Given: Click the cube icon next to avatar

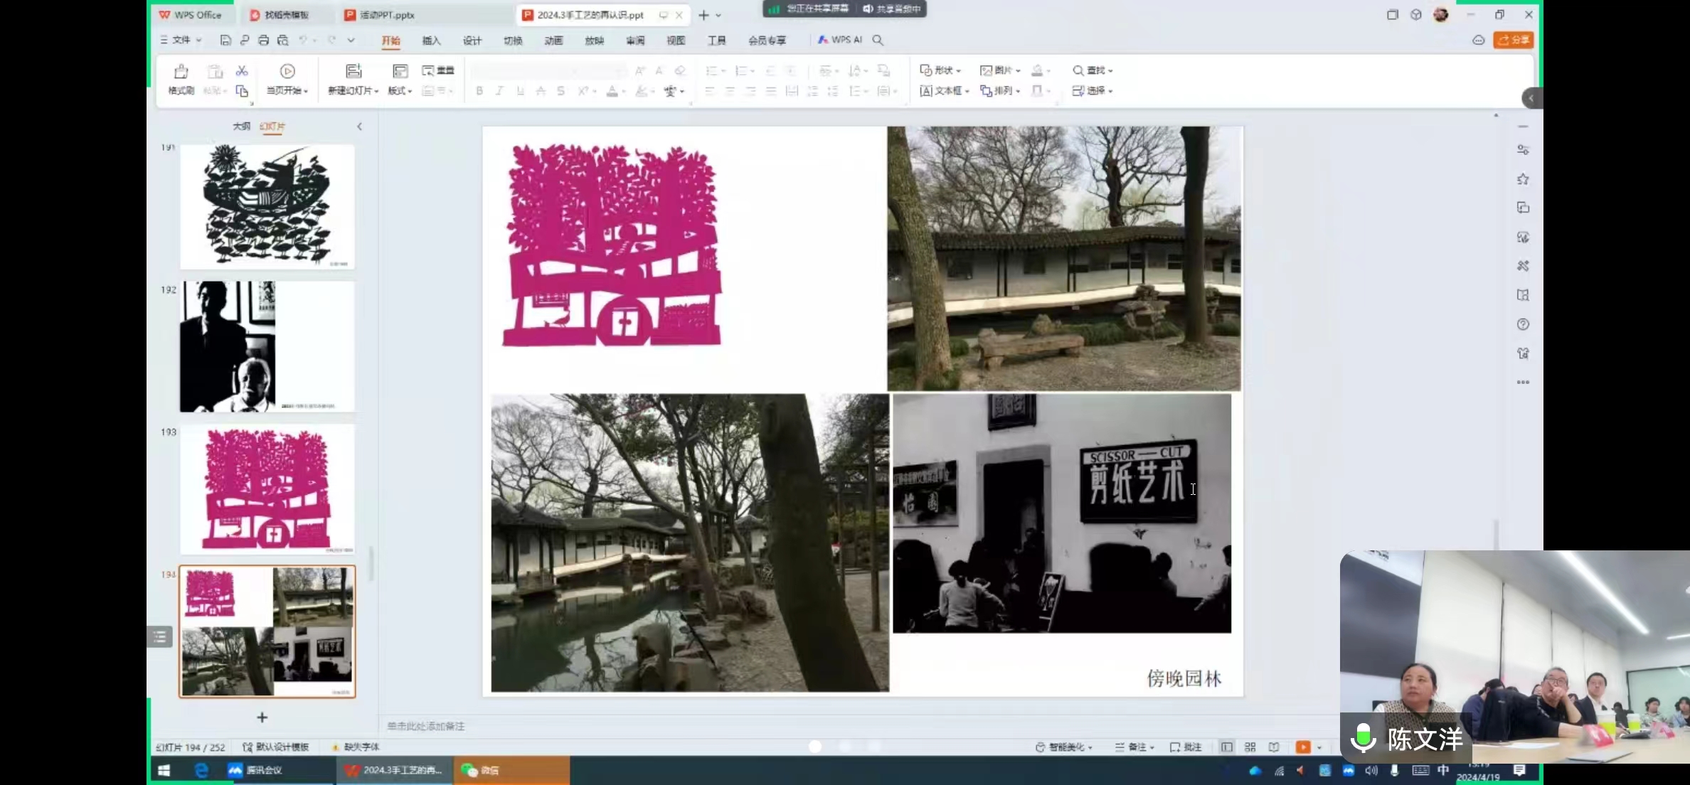Looking at the screenshot, I should 1416,14.
